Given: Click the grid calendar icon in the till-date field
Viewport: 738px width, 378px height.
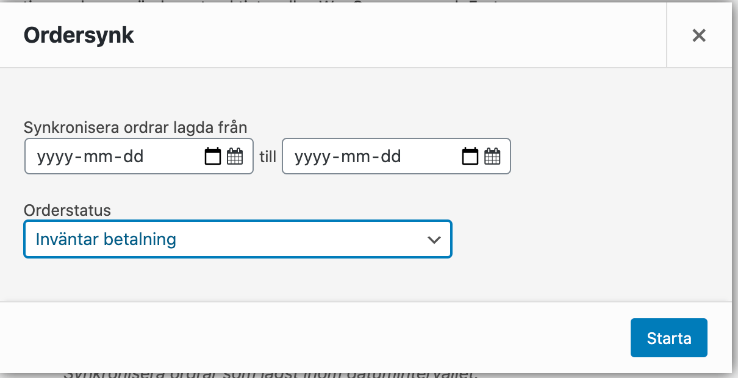Looking at the screenshot, I should (x=492, y=157).
